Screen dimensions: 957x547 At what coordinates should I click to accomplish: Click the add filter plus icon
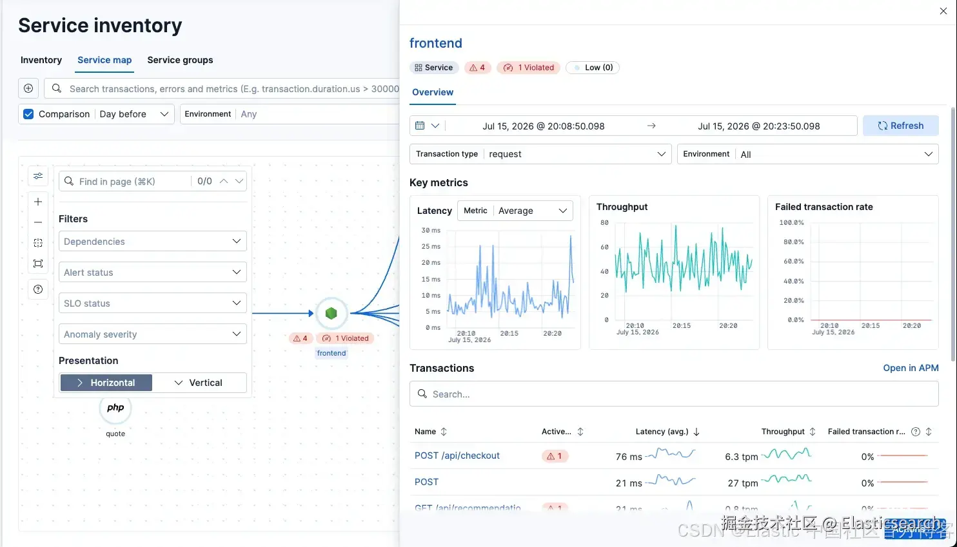click(x=28, y=88)
